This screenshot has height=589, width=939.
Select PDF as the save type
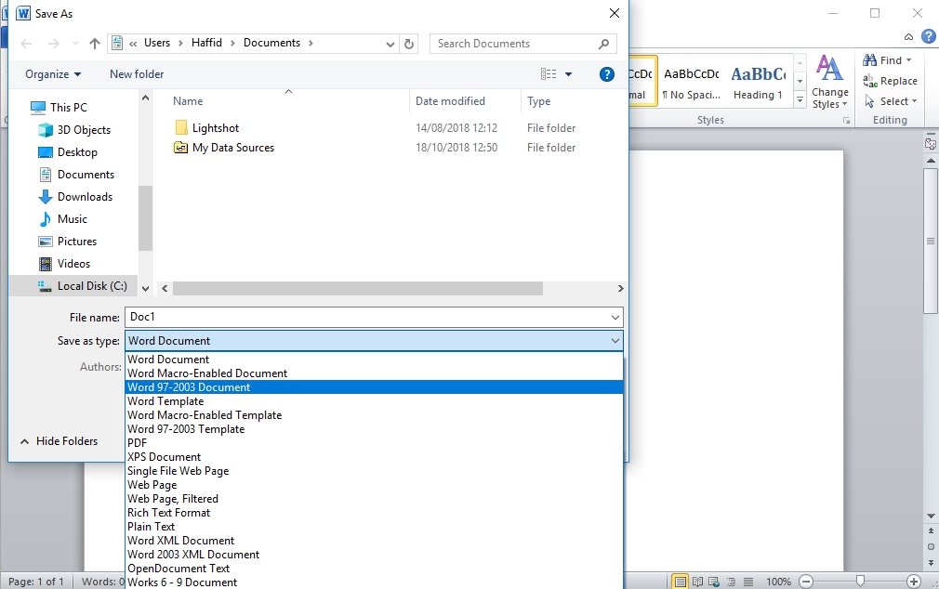coord(375,443)
